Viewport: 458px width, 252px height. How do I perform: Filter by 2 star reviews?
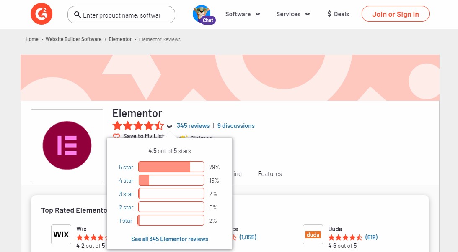126,207
